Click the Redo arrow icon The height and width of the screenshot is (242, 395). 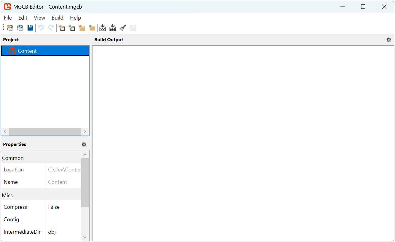tap(51, 28)
